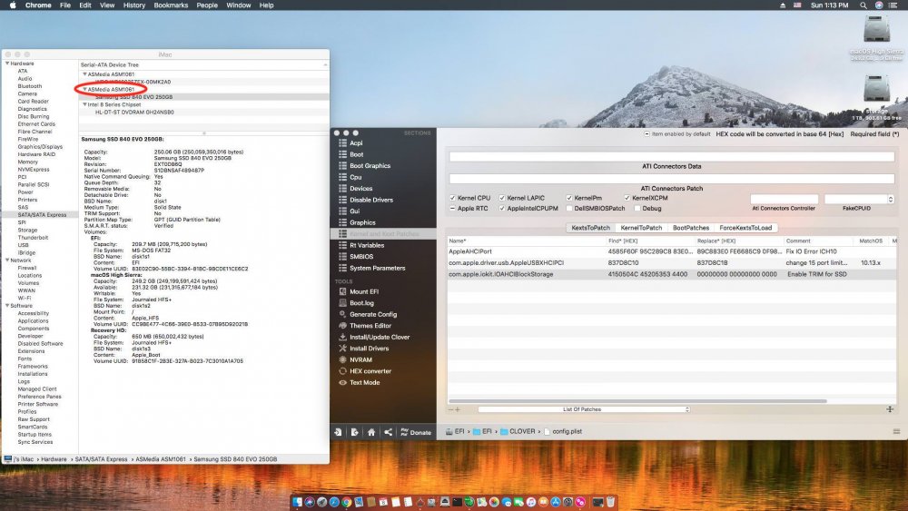
Task: Toggle the KernelPm checkbox
Action: click(569, 198)
